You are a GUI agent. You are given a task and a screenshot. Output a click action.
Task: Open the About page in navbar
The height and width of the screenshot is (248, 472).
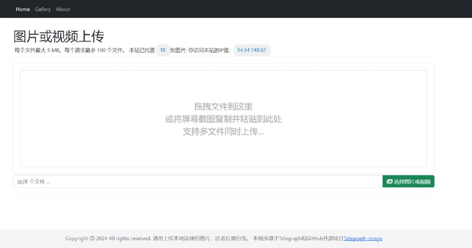(x=63, y=9)
